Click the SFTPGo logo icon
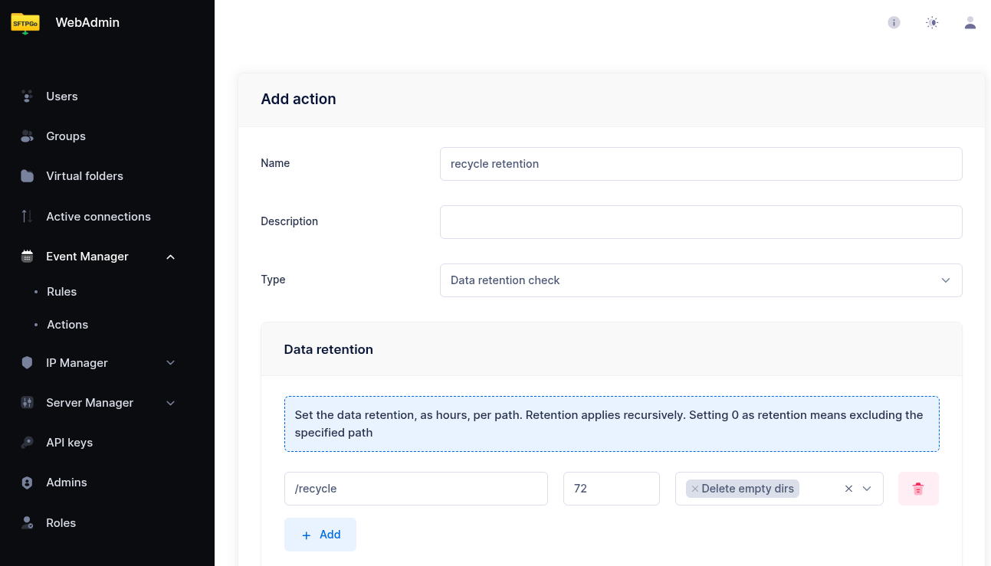Image resolution: width=991 pixels, height=566 pixels. pyautogui.click(x=25, y=23)
